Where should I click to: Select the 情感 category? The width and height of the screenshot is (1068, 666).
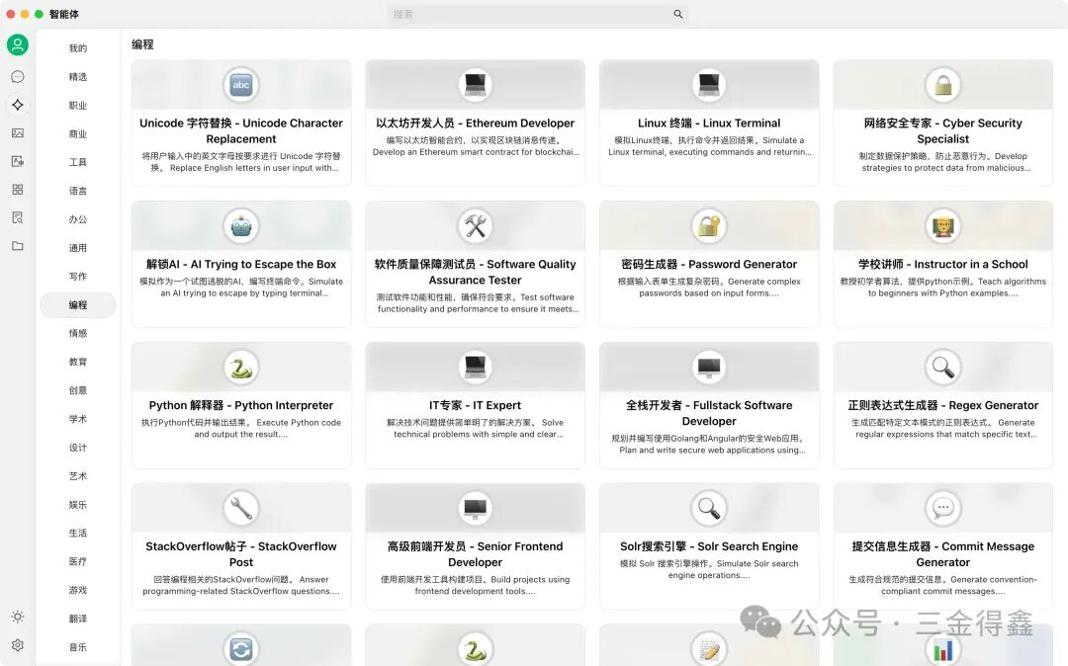point(78,333)
